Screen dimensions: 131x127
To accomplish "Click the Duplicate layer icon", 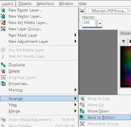I will pyautogui.click(x=3, y=65).
